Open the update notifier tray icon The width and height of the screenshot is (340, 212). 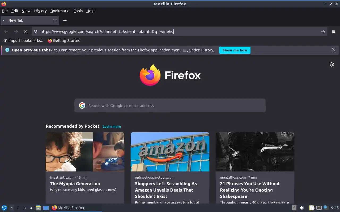[x=326, y=207]
